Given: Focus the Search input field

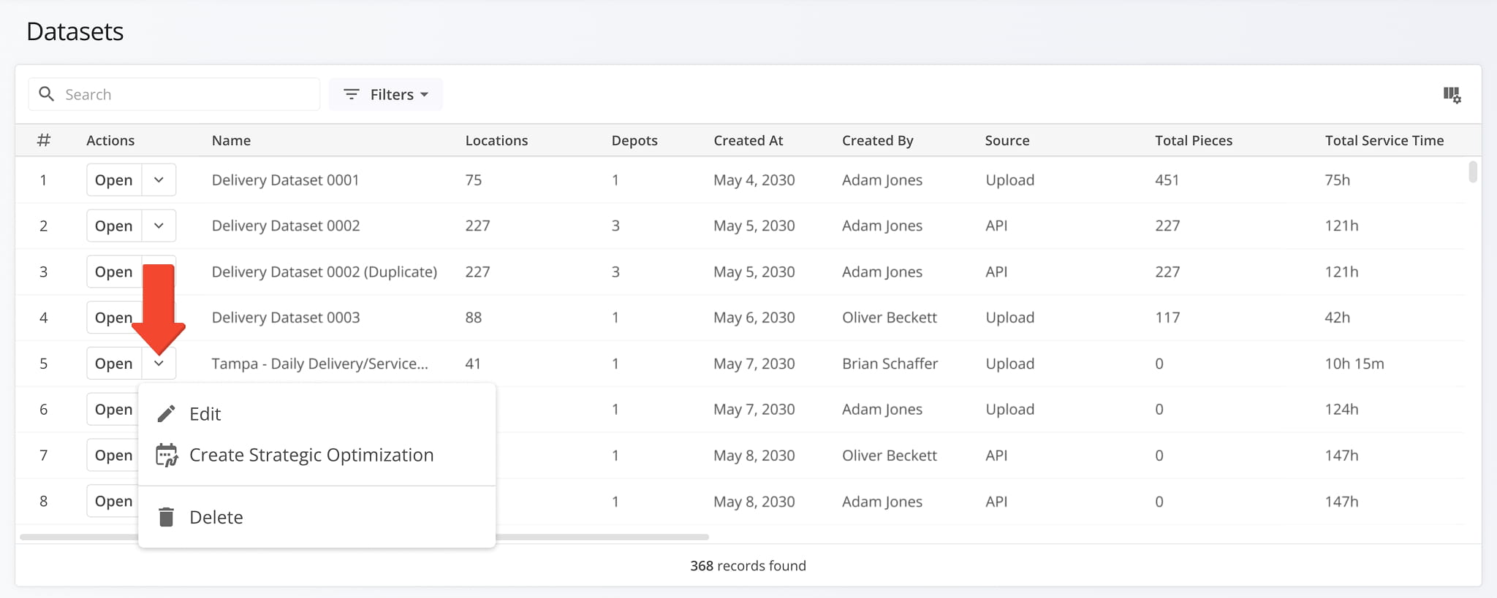Looking at the screenshot, I should tap(174, 94).
